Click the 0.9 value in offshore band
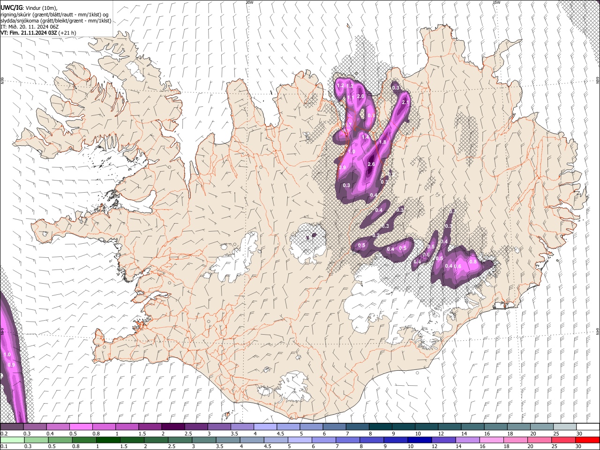Viewport: 600px width, 450px height. tap(12, 365)
